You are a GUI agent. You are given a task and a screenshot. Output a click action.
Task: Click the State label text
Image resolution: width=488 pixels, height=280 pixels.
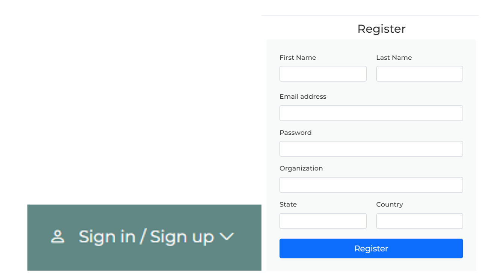[x=288, y=205]
